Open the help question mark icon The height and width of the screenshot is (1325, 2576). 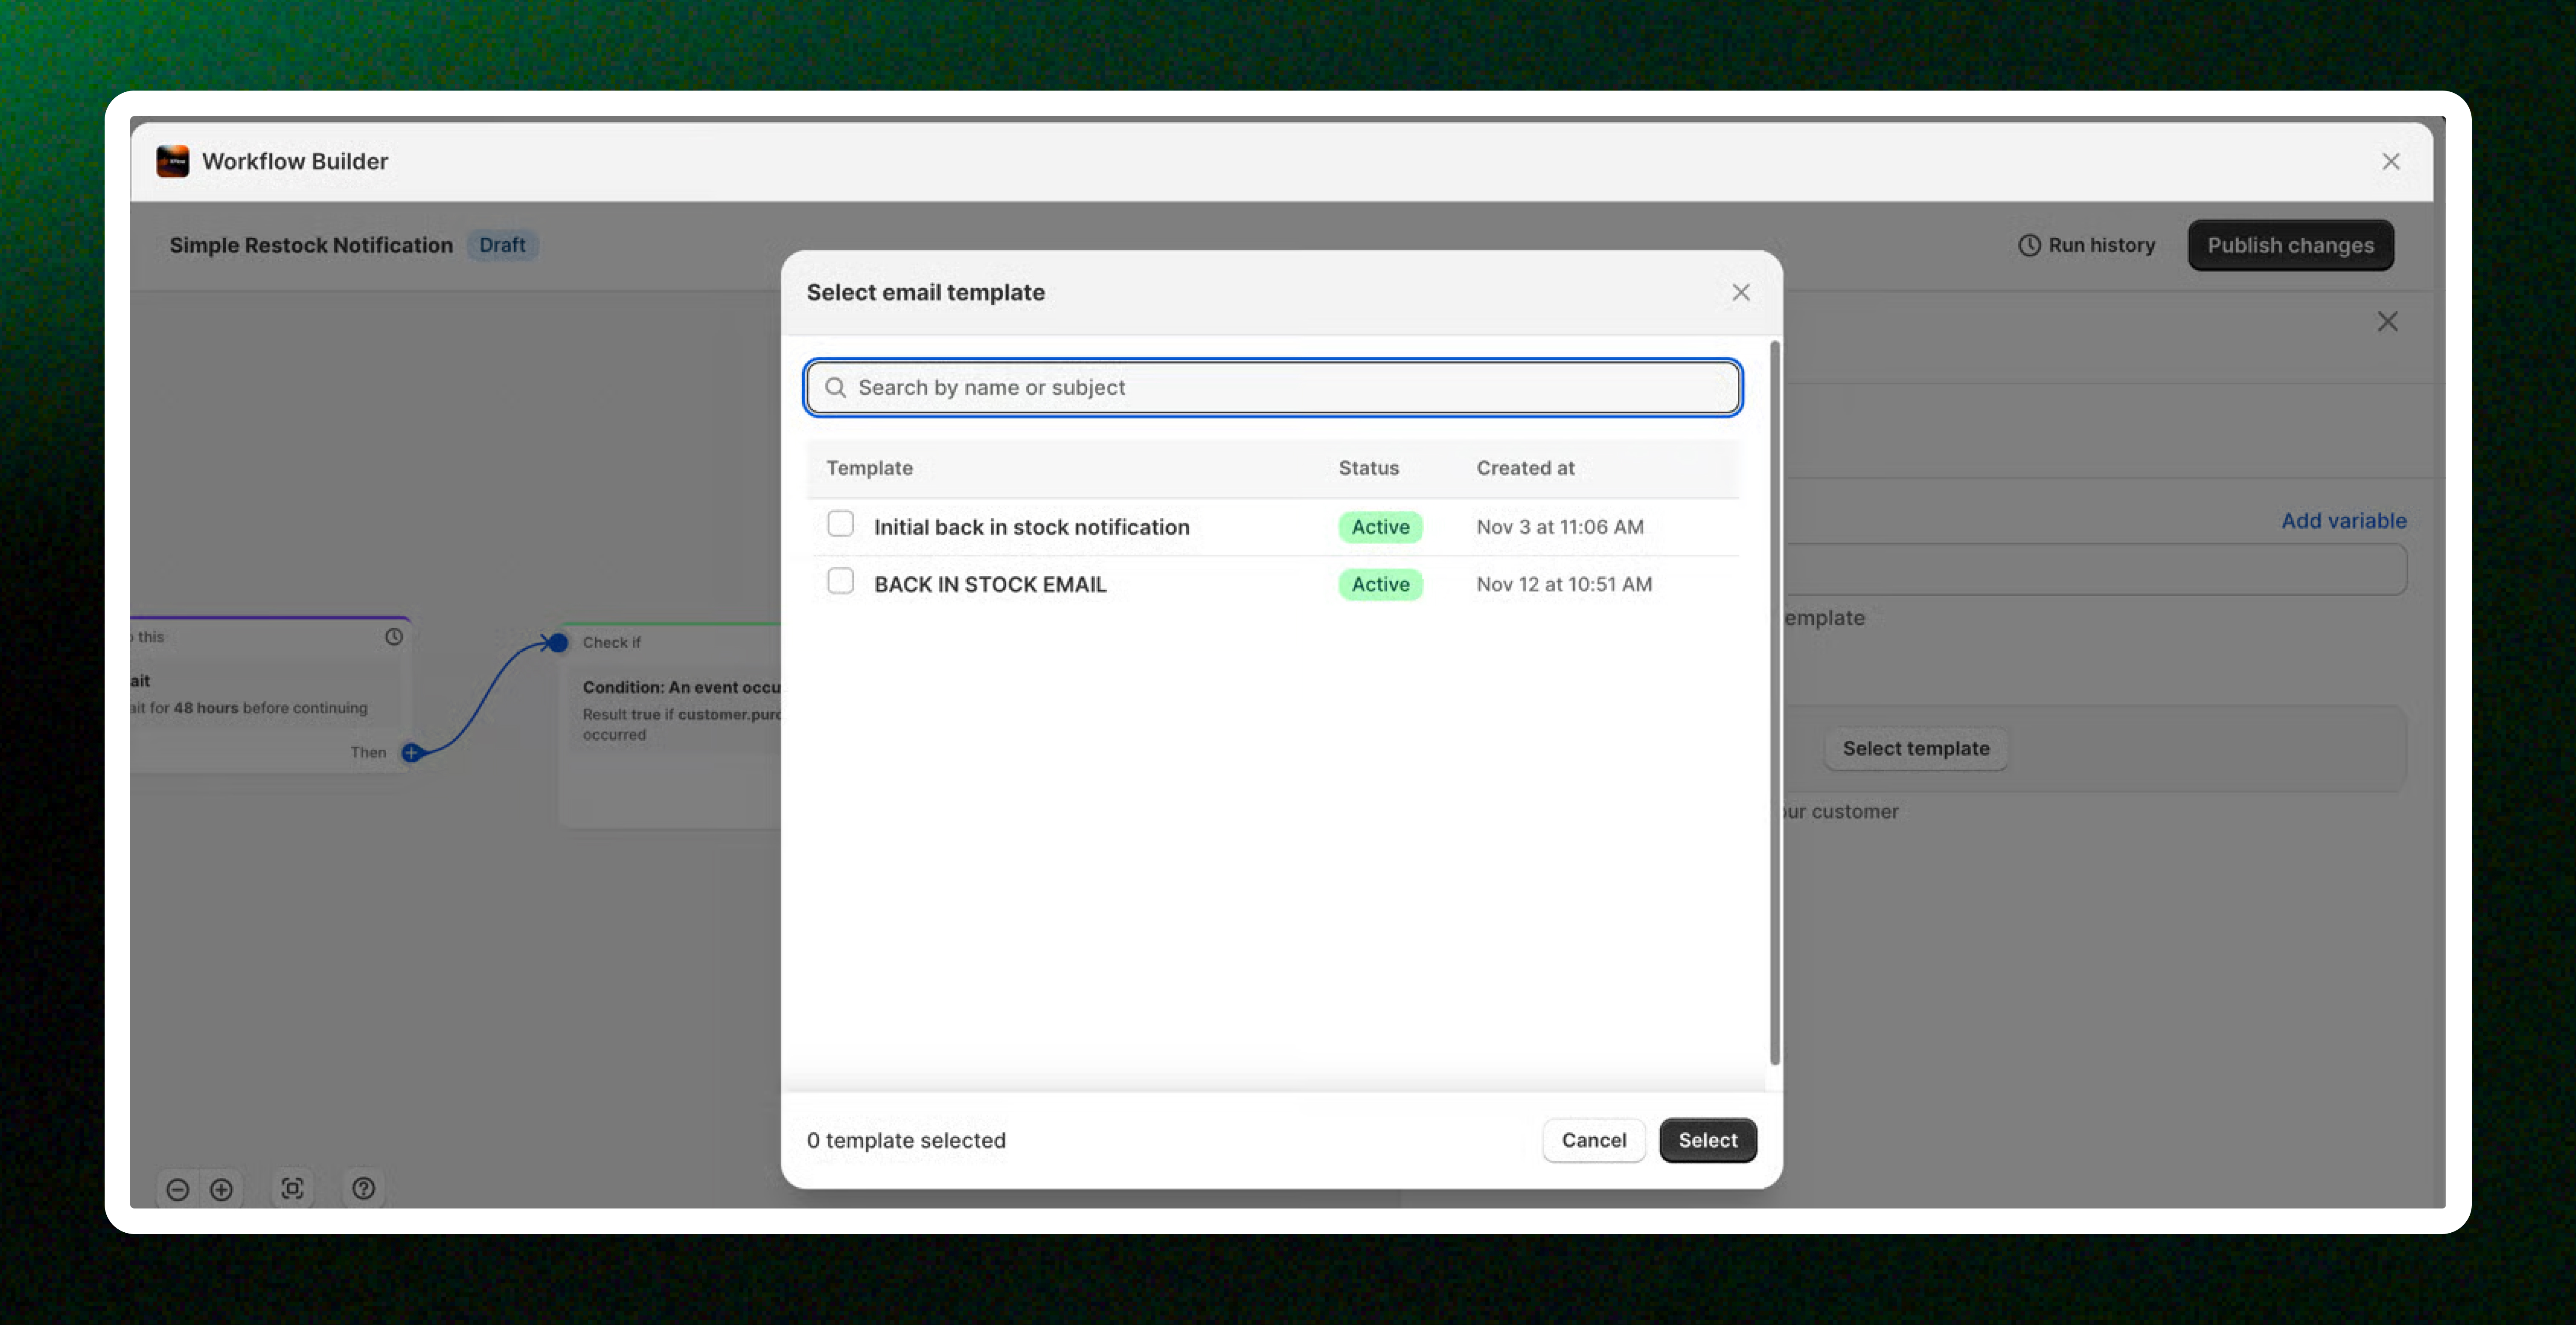point(364,1188)
